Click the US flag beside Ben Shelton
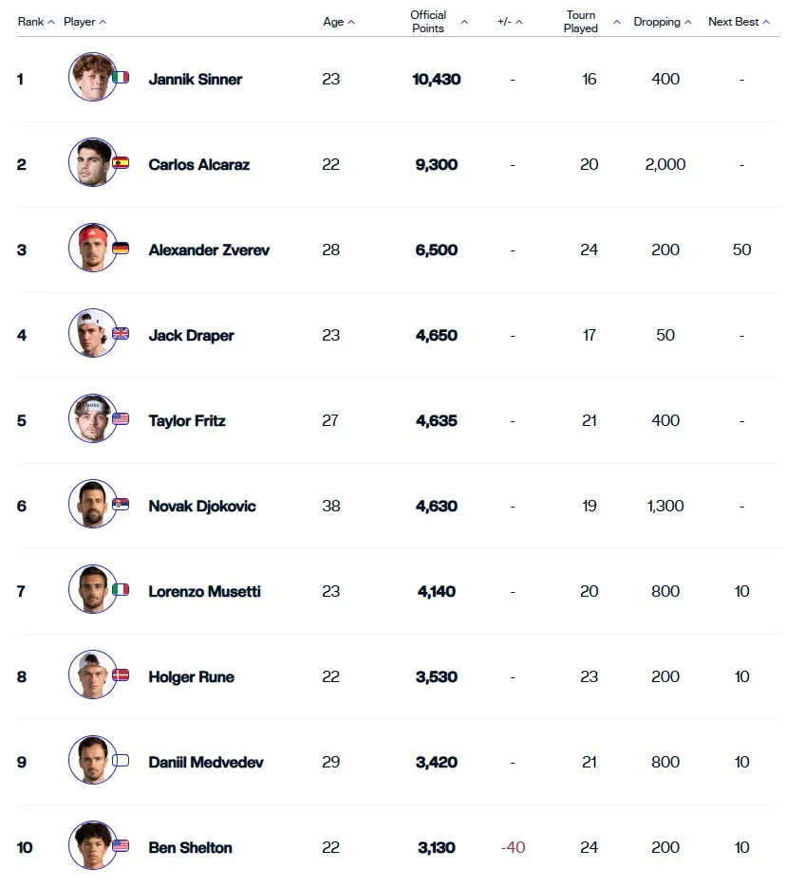 point(121,846)
